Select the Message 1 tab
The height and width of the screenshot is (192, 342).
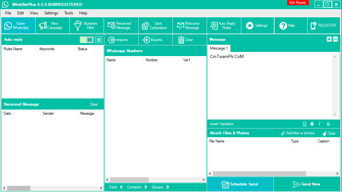pos(219,48)
